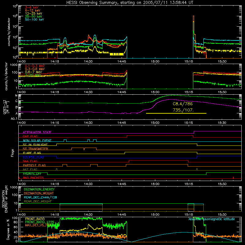
Task: Click the BAD_PACKETS flag label
Action: point(33,178)
